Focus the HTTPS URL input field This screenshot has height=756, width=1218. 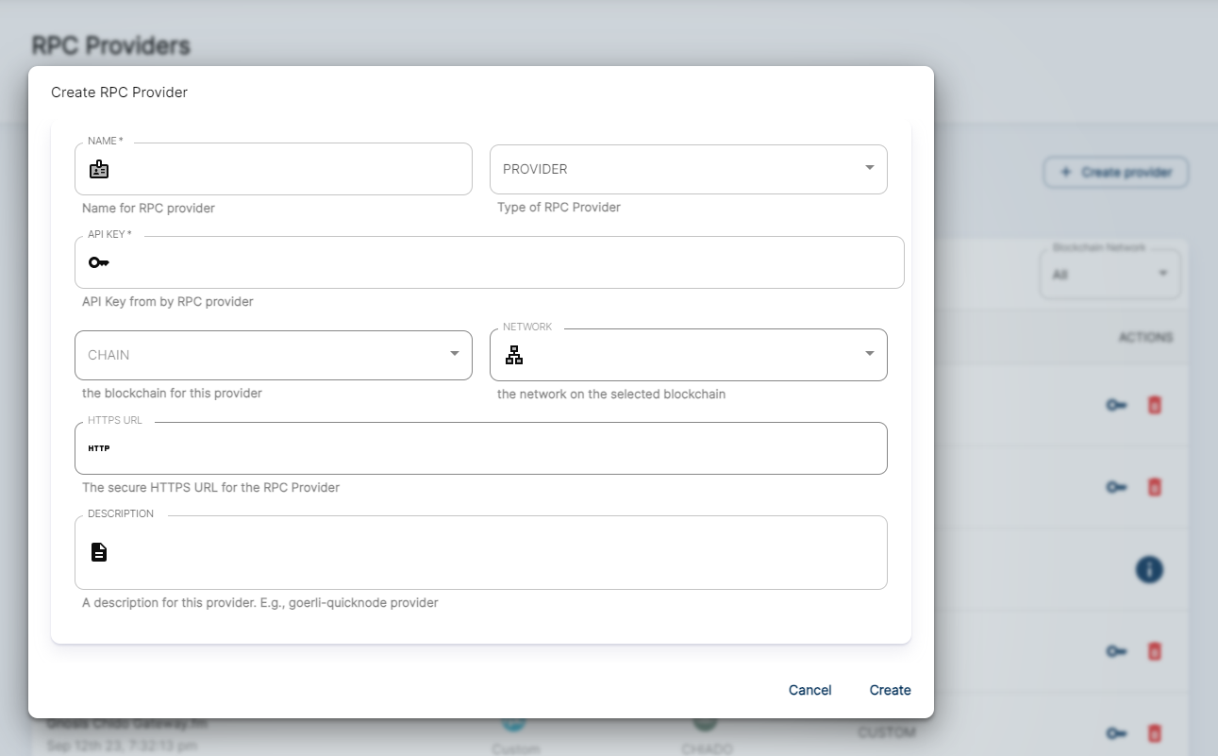click(481, 448)
